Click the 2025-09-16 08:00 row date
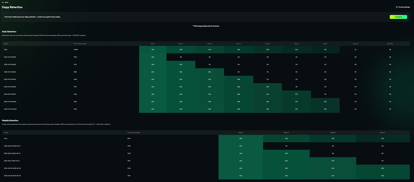 click(x=10, y=57)
